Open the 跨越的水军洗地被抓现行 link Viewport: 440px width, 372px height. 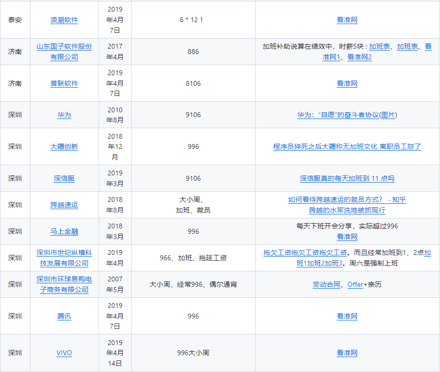coord(347,210)
